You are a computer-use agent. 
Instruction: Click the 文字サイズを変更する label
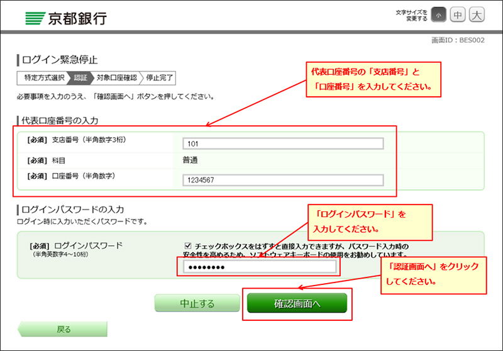pos(411,15)
